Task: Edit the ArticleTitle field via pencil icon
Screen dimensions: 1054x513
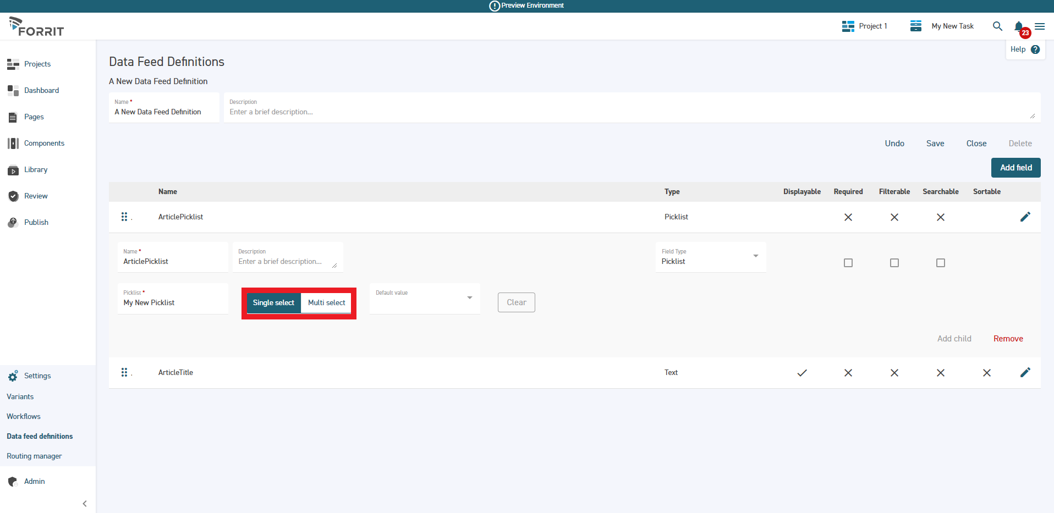Action: (x=1025, y=372)
